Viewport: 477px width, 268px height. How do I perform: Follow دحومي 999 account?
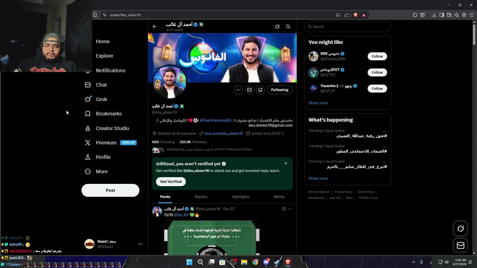(x=377, y=56)
